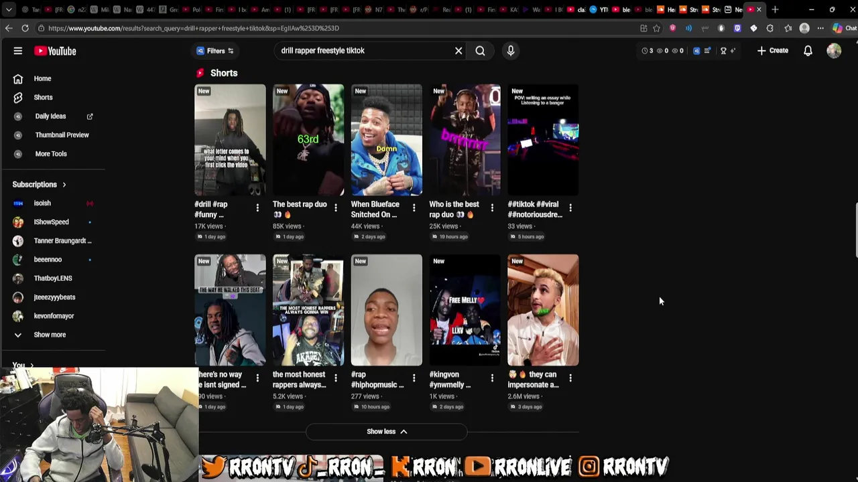Play the 'The best rap duo' short thumbnail
This screenshot has height=482, width=858.
[x=308, y=140]
